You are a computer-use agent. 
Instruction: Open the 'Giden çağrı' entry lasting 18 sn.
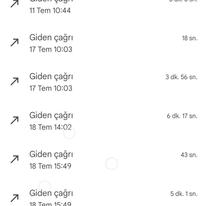coord(51,38)
